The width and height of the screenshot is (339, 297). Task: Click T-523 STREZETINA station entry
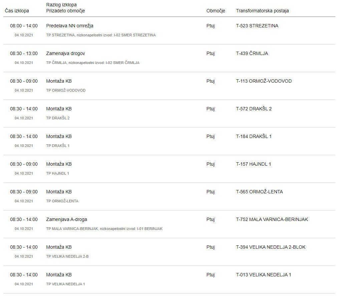(x=257, y=26)
